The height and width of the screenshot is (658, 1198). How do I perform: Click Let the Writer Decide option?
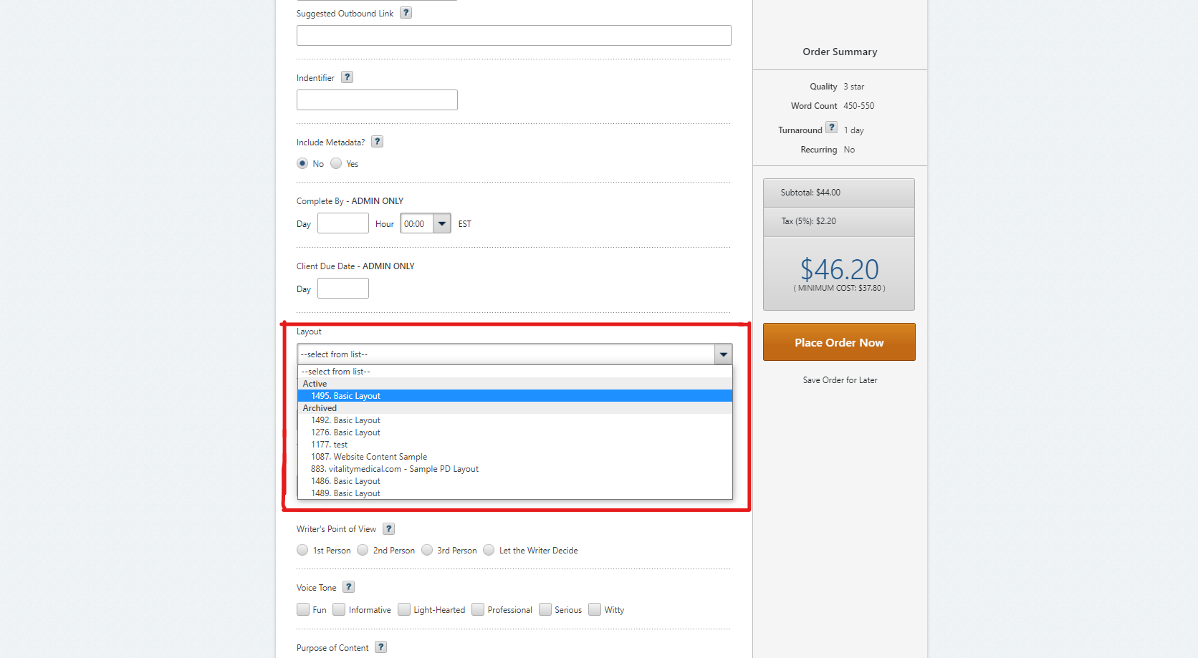pyautogui.click(x=489, y=550)
